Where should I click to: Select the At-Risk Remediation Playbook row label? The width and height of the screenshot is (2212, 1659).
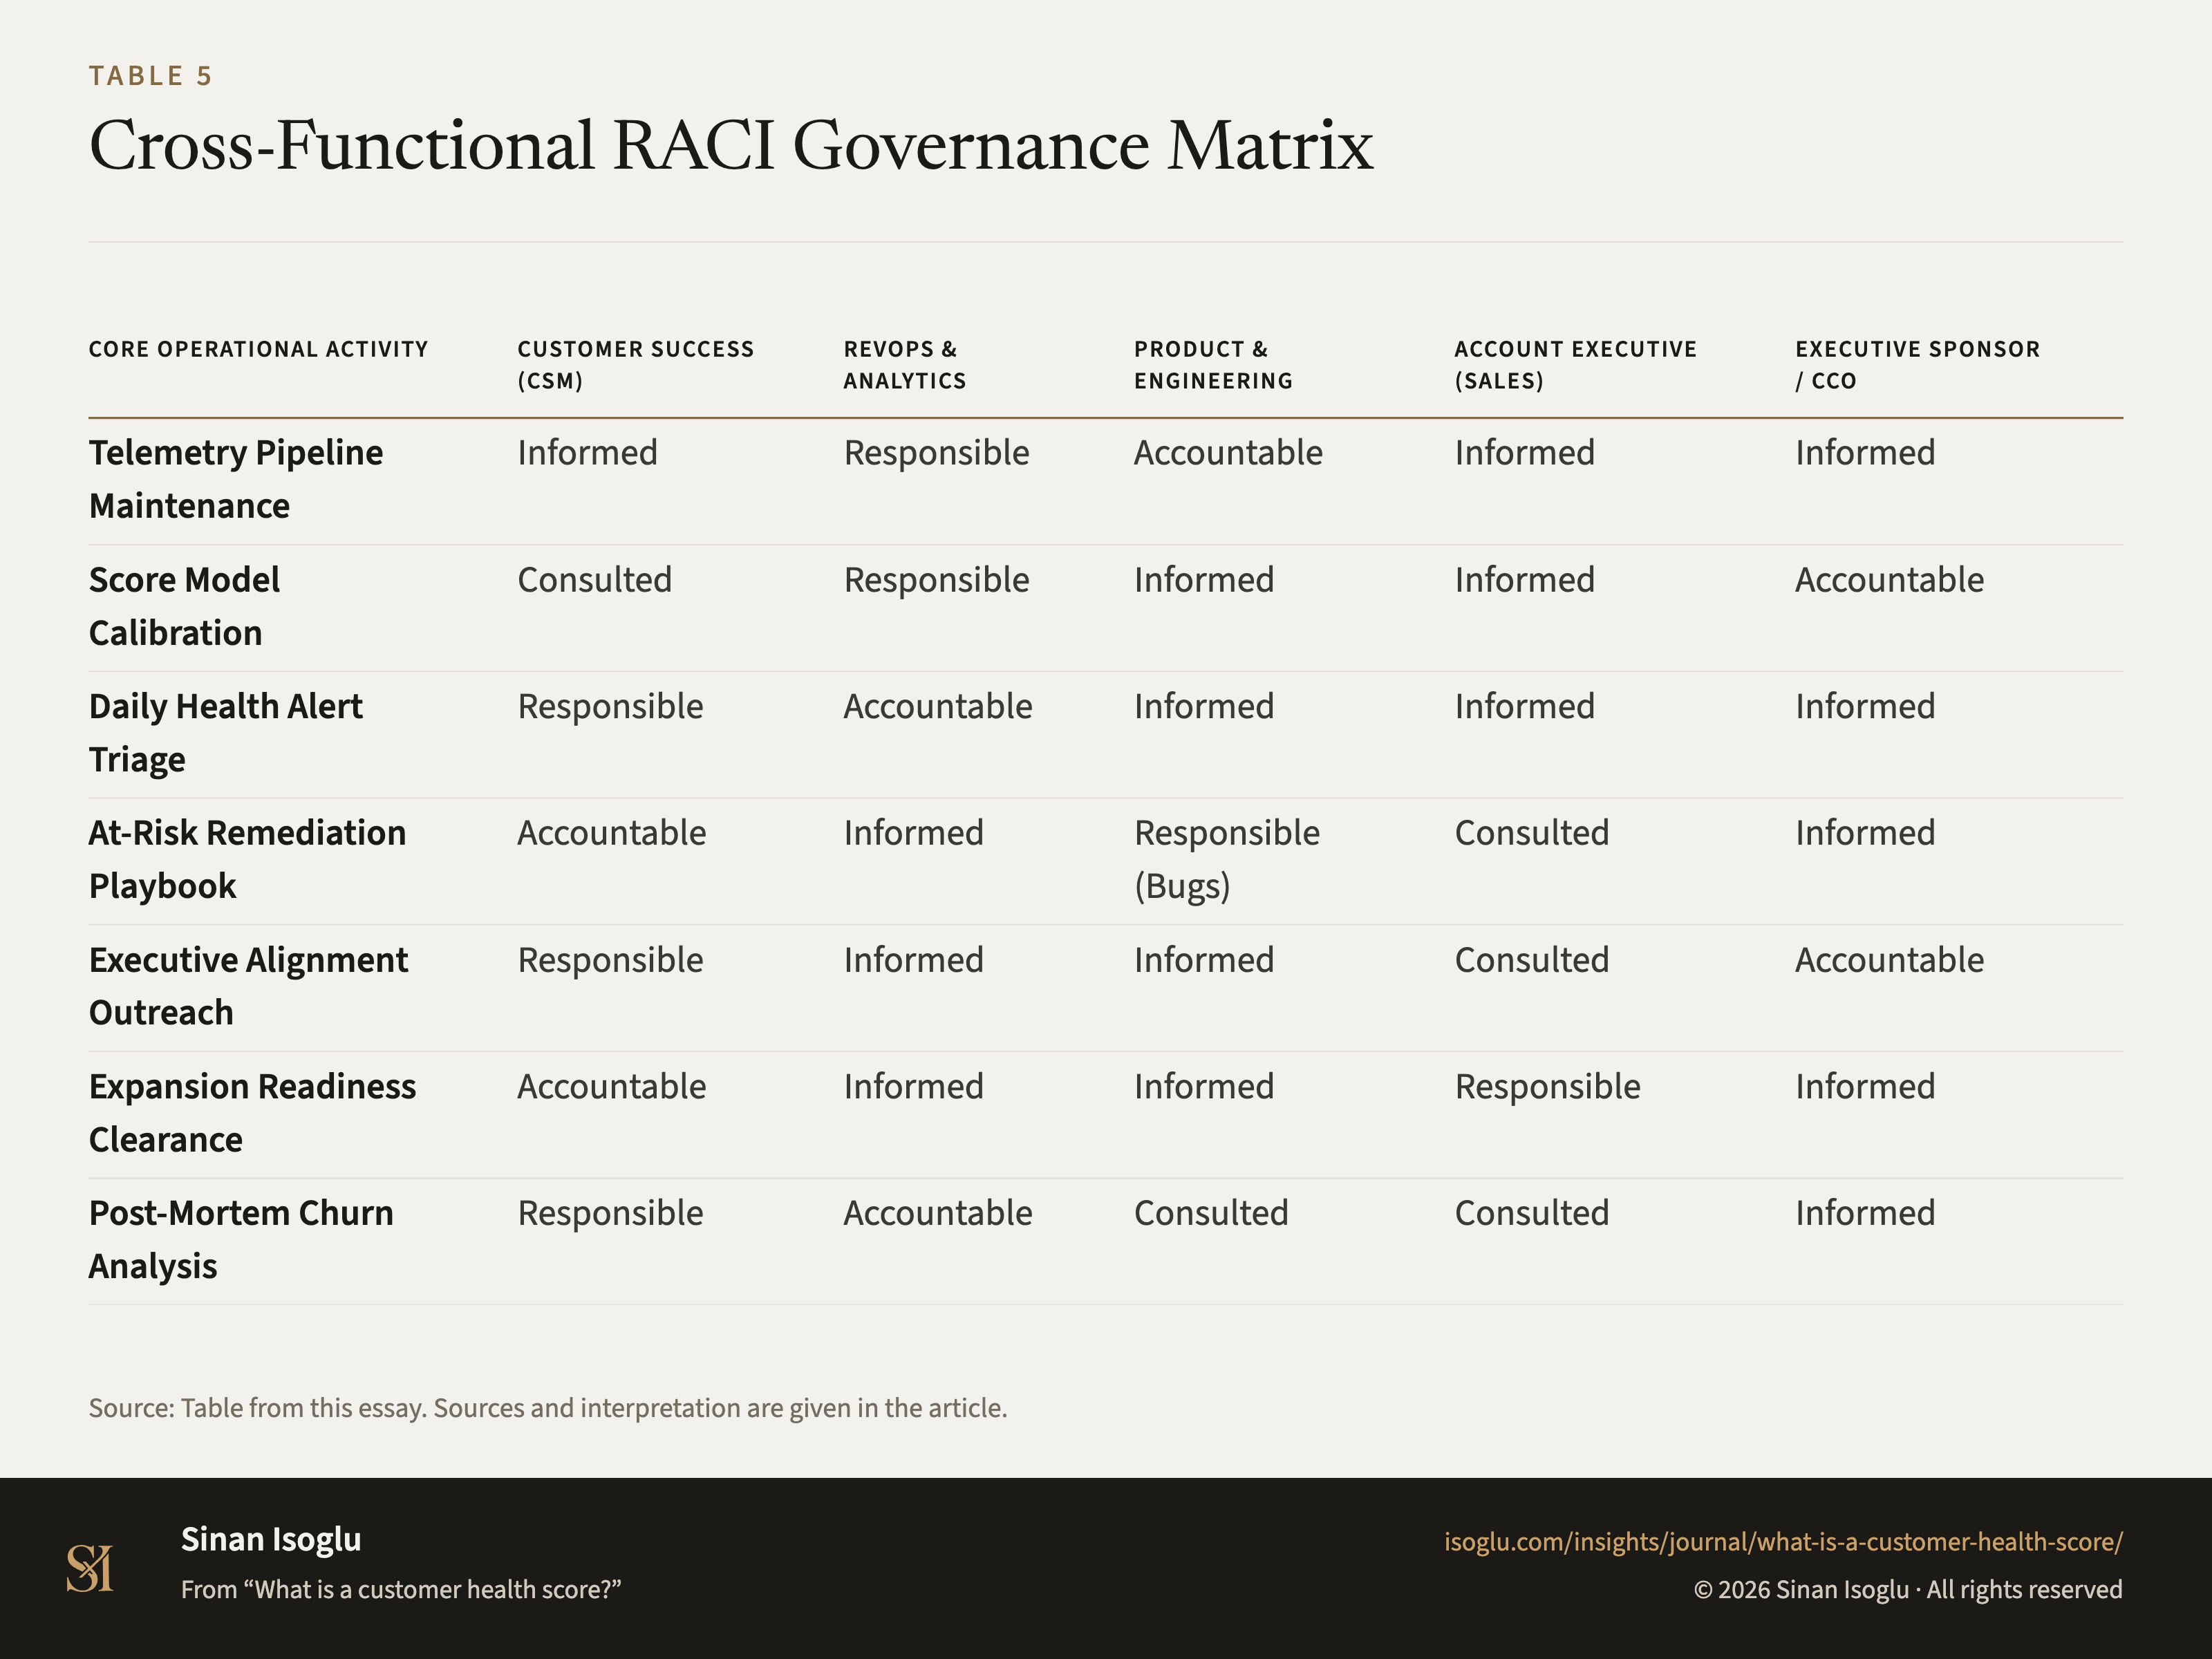tap(247, 859)
